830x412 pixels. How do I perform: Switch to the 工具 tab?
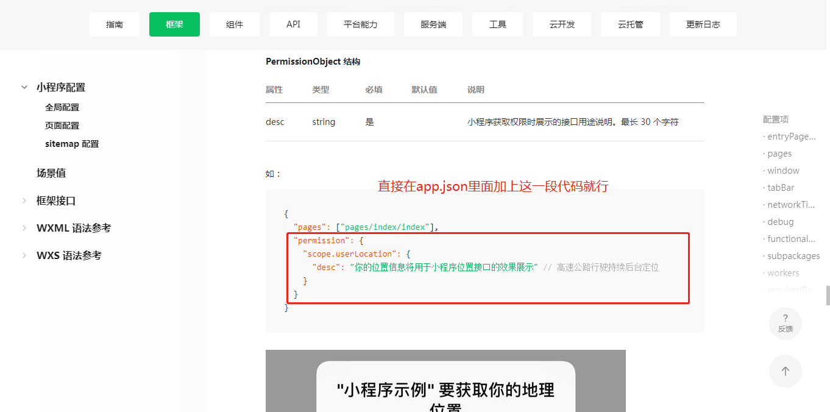(x=497, y=24)
